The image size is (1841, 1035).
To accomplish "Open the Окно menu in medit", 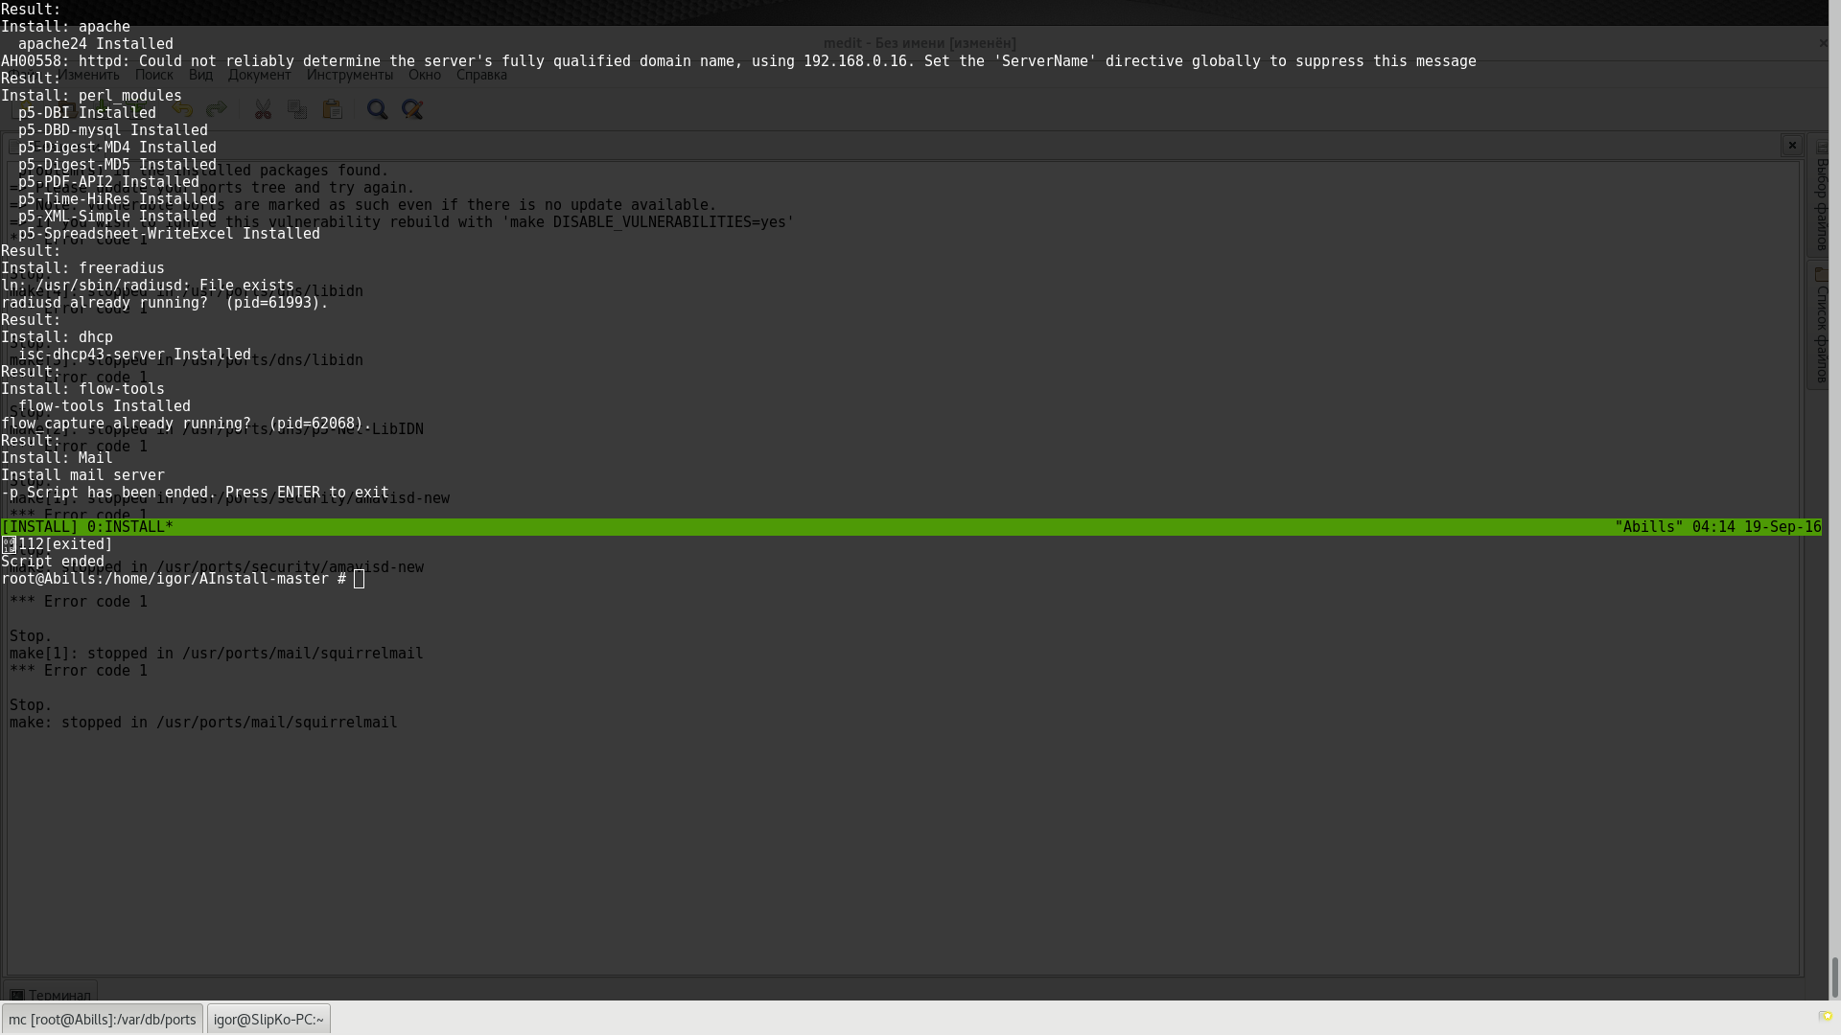I will (425, 75).
